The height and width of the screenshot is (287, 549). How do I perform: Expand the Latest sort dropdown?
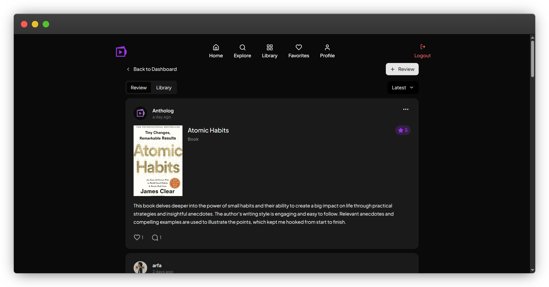tap(403, 87)
